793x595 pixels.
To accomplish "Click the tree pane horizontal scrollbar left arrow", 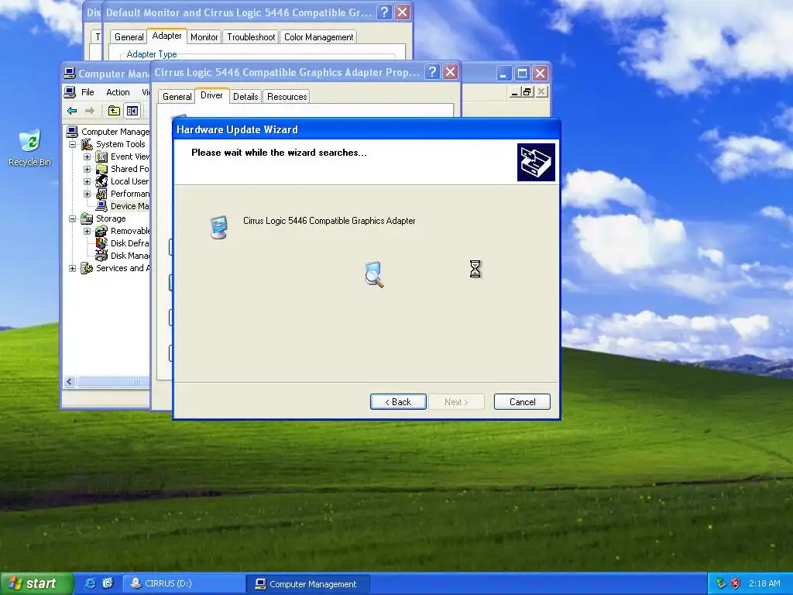I will pos(70,381).
